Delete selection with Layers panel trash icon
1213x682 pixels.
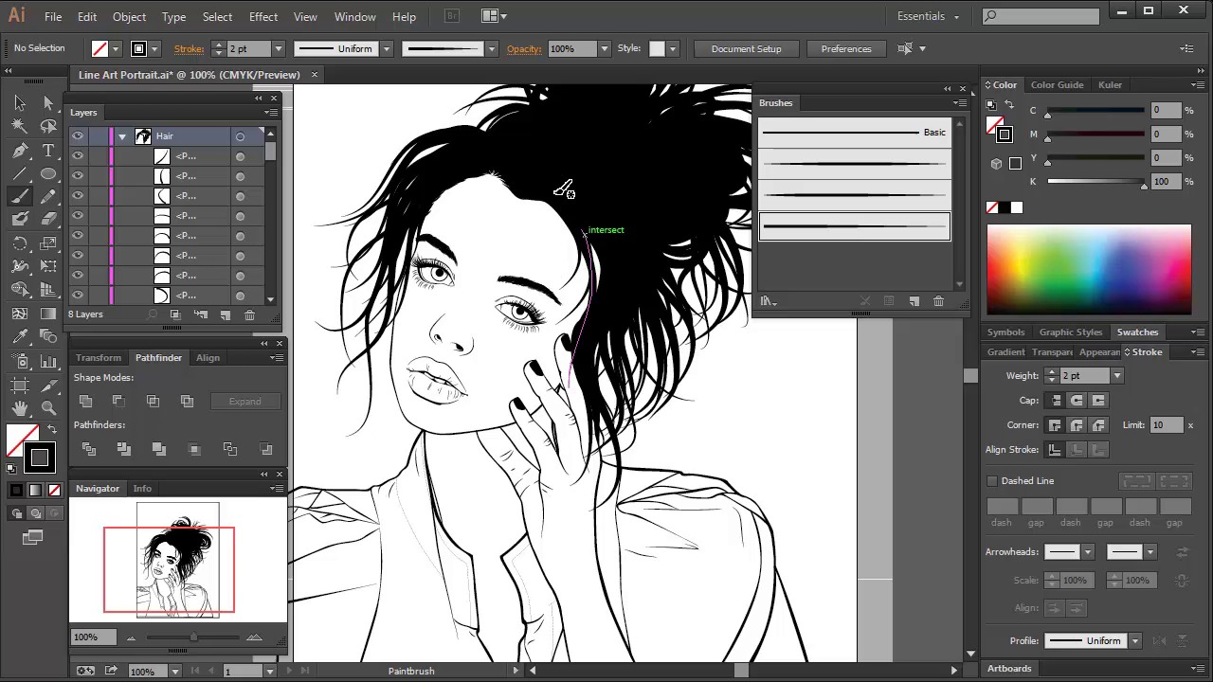click(249, 314)
